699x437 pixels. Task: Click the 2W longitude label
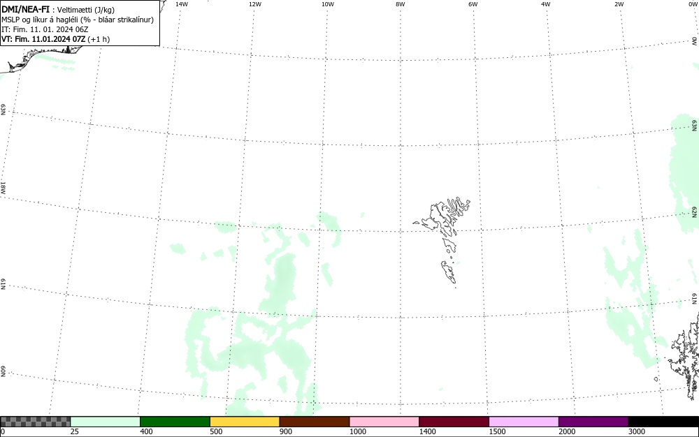[619, 4]
